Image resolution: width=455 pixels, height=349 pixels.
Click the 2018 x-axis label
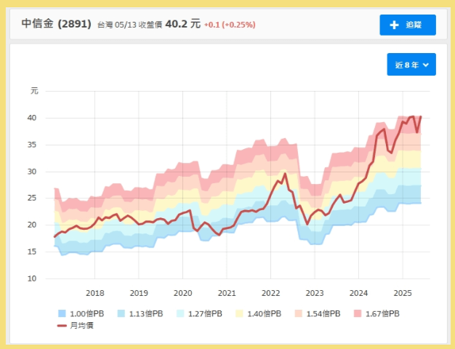click(95, 293)
